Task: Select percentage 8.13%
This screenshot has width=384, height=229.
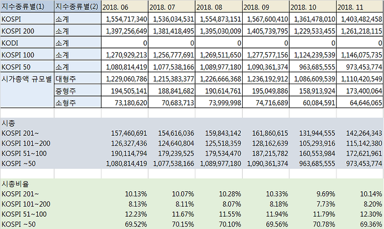Action: click(x=138, y=204)
